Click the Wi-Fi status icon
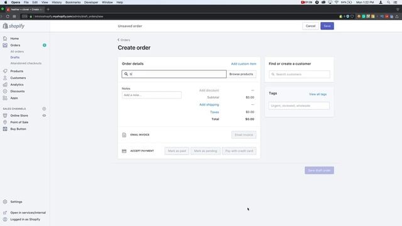 337,3
